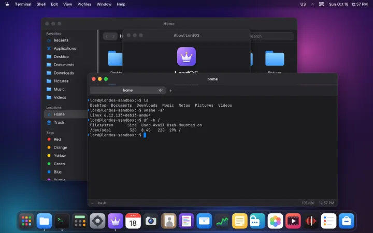Screen dimensions: 373x233
Task: Select Documents in Files sidebar
Action: pyautogui.click(x=66, y=65)
